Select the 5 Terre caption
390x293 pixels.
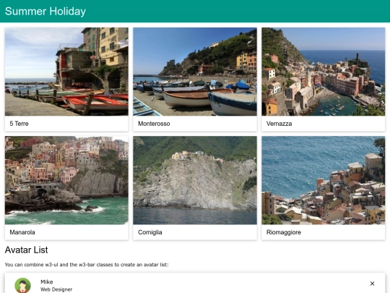pyautogui.click(x=19, y=124)
